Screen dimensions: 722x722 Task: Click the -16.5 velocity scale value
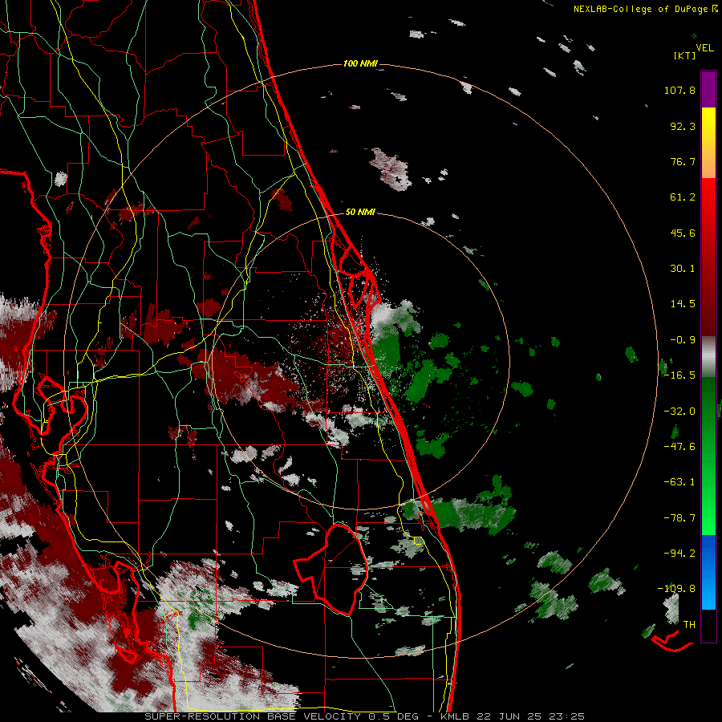click(x=679, y=375)
